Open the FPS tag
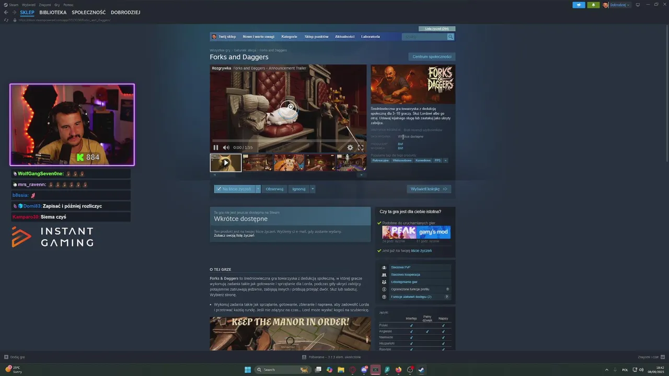The height and width of the screenshot is (376, 669). 437,160
